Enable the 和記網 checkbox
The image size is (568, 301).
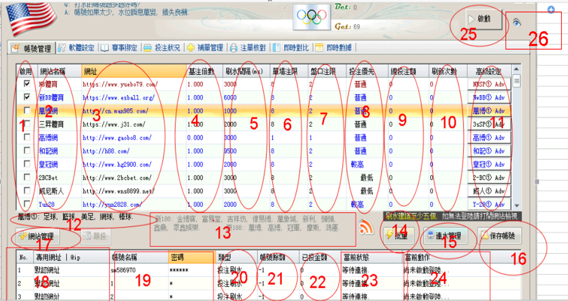pyautogui.click(x=27, y=151)
